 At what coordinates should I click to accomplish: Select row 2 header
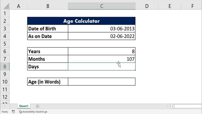tap(5, 21)
